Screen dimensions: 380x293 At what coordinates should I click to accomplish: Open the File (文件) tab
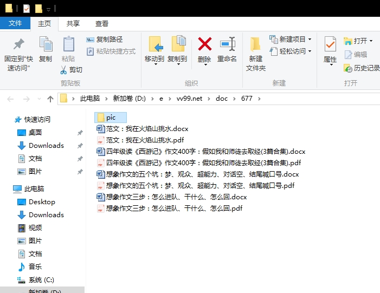click(x=15, y=23)
